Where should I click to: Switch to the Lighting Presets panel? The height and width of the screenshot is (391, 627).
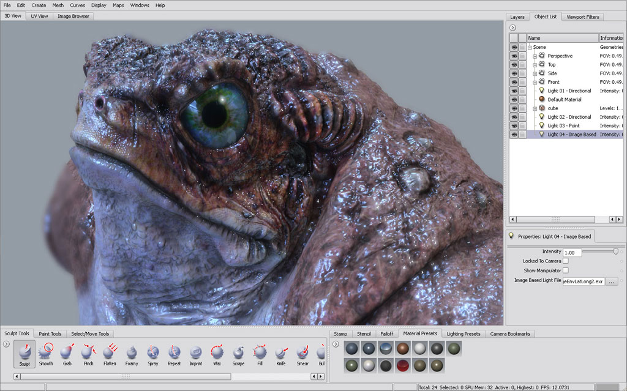(x=463, y=333)
